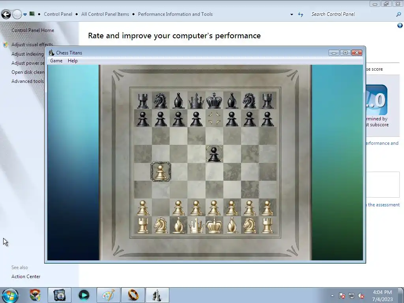This screenshot has width=404, height=303.
Task: Refresh the Control Panel address bar
Action: tap(301, 15)
